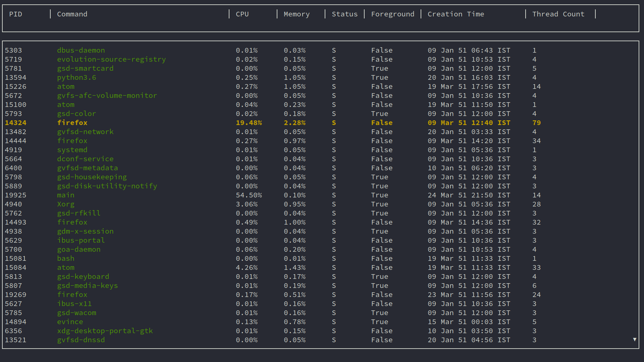The height and width of the screenshot is (362, 644).
Task: Select the xdg-desktop-portal-gtk process
Action: point(105,331)
